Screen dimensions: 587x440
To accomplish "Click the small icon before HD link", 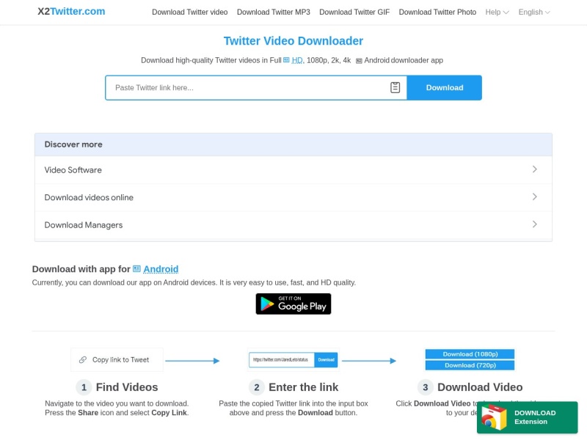I will pos(286,60).
